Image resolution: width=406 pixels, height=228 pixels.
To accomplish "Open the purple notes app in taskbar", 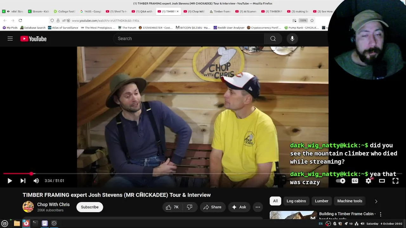I will coord(45,224).
